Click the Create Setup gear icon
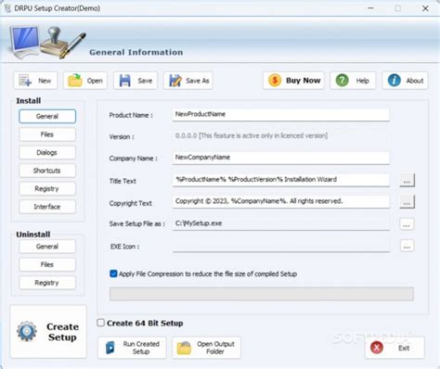Screen dimensions: 440x369 click(27, 331)
